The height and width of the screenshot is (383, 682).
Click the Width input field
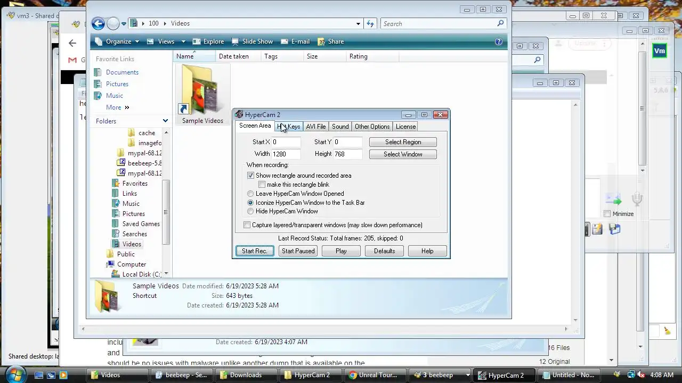286,154
